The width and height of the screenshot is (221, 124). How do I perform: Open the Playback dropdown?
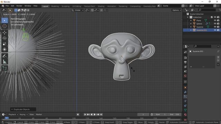click(13, 114)
